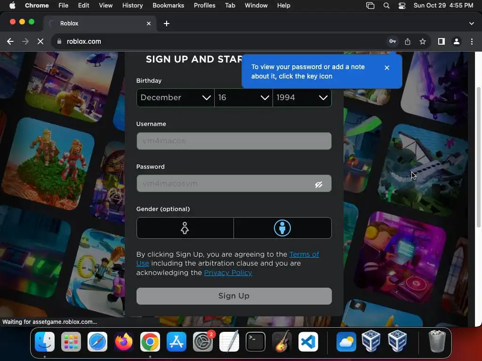Viewport: 482px width, 361px height.
Task: Open Launchpad from the Dock
Action: coord(71,342)
